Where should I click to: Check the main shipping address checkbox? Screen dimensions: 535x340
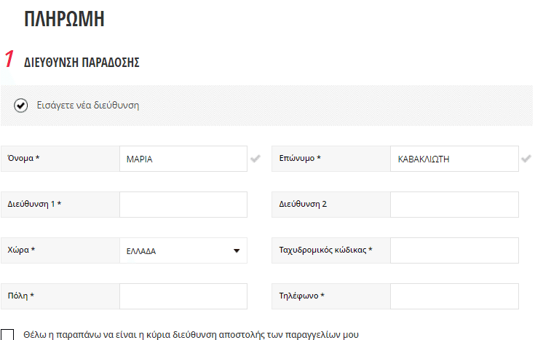pos(7,334)
